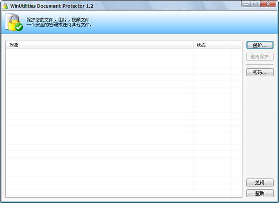Click the WinUtilities app icon in title bar
279x203 pixels.
pyautogui.click(x=5, y=6)
